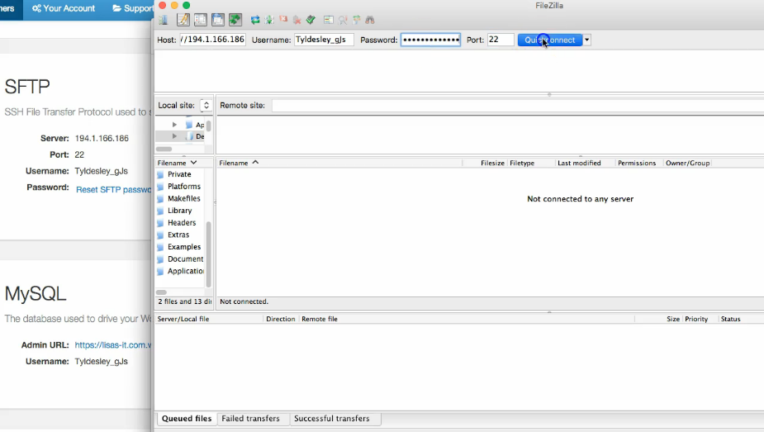Image resolution: width=764 pixels, height=432 pixels.
Task: Open Support in the browser navigation
Action: (132, 8)
